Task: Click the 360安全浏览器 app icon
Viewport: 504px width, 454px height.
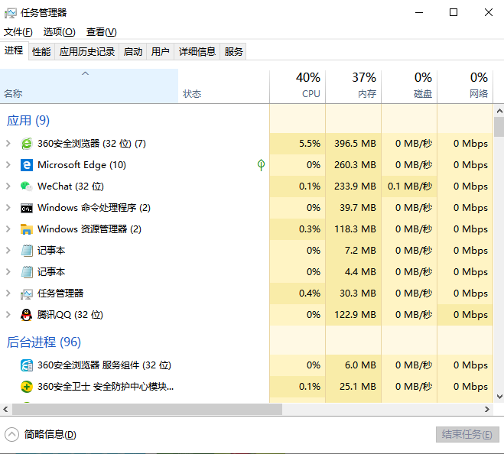Action: 27,144
